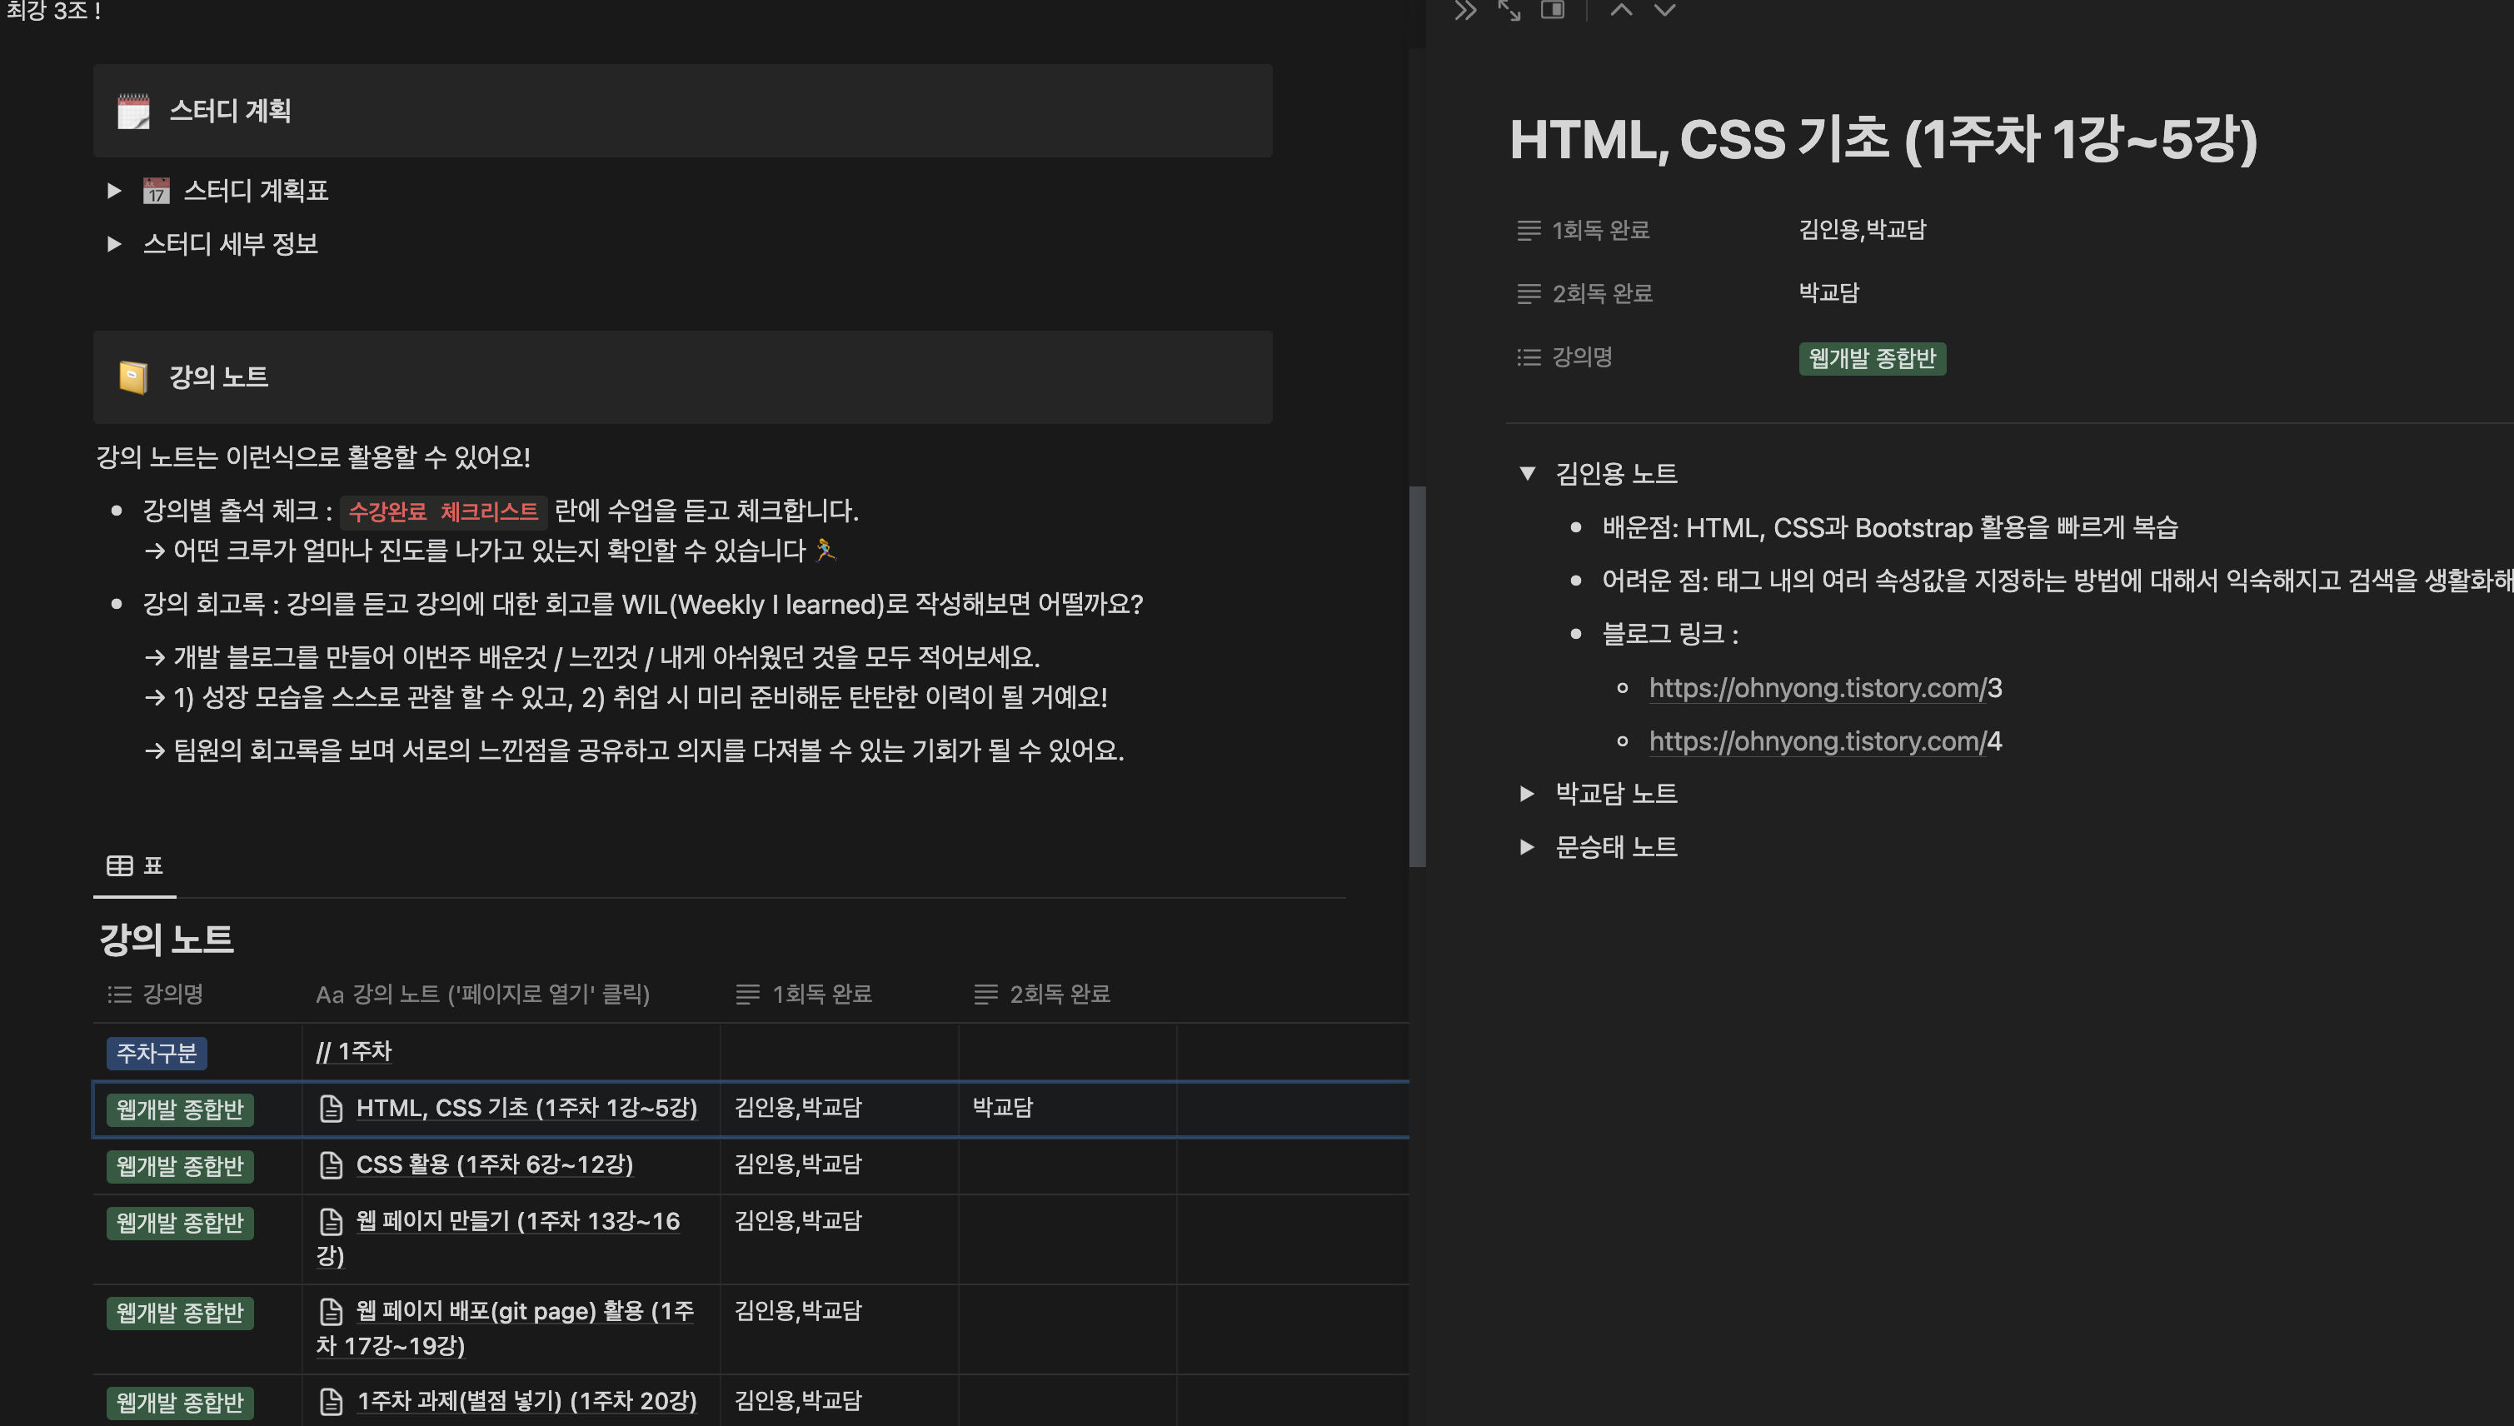The height and width of the screenshot is (1426, 2514).
Task: Click the main page vertical scrollbar thumb
Action: tap(1417, 676)
